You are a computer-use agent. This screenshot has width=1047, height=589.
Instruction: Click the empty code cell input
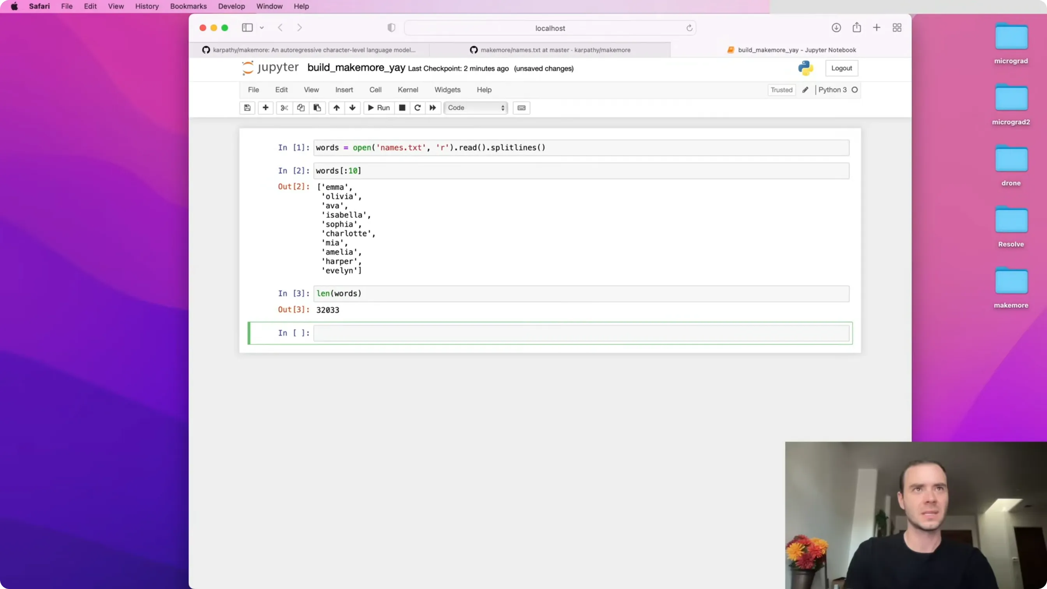[x=581, y=333]
